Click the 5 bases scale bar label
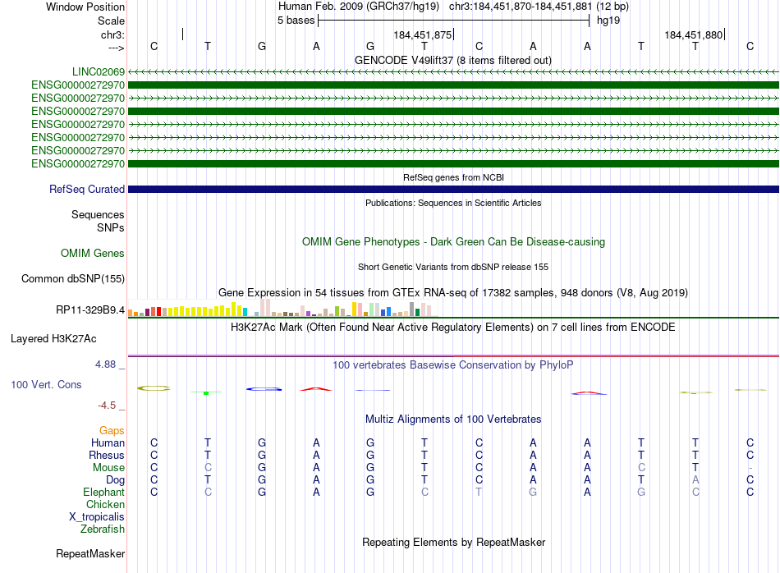This screenshot has width=780, height=573. pos(296,21)
